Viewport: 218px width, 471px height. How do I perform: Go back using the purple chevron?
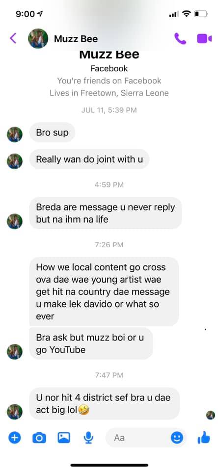[13, 38]
